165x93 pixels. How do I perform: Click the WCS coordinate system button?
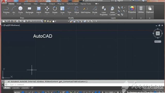point(158,42)
